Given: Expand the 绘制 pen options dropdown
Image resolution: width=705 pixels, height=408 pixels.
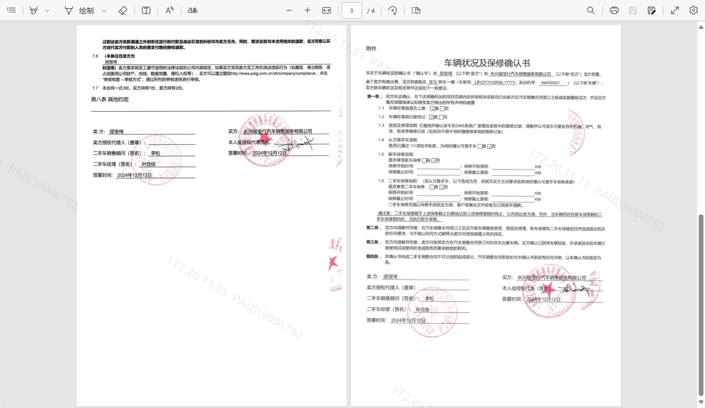Looking at the screenshot, I should pos(104,10).
